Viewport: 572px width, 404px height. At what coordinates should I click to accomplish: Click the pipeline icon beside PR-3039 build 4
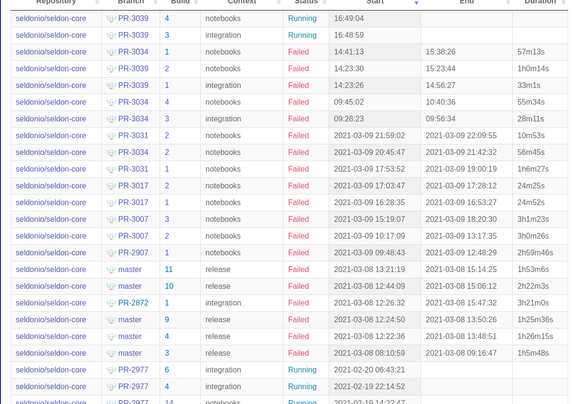click(x=111, y=19)
